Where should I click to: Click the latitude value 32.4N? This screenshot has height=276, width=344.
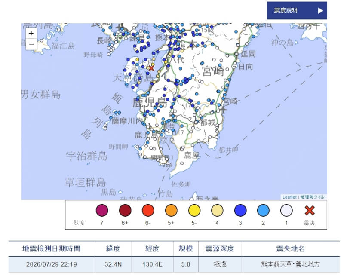click(113, 264)
